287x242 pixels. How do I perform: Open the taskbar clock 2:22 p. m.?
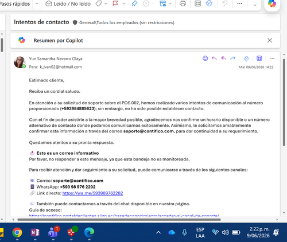coord(258,232)
